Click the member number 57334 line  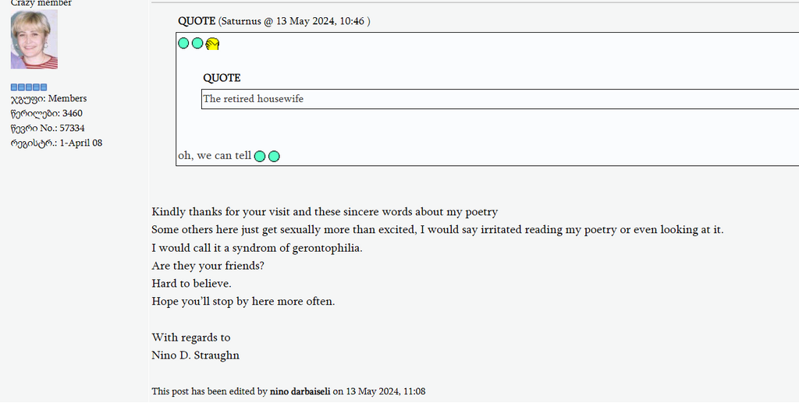(x=48, y=128)
